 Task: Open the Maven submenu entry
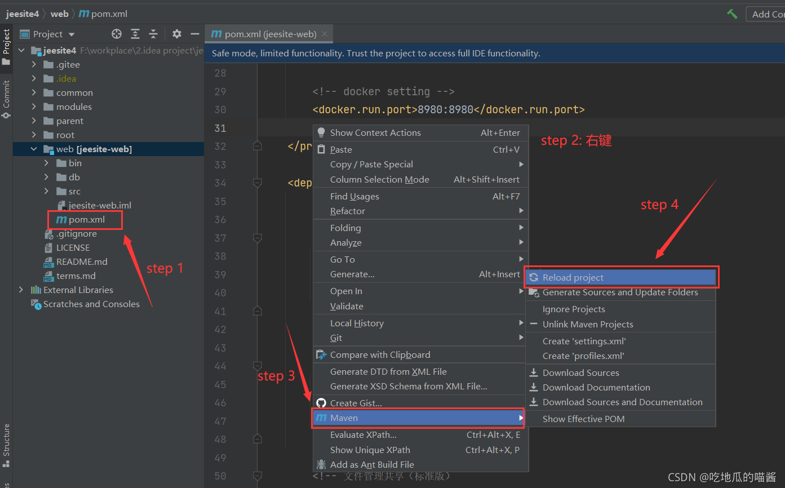click(418, 418)
